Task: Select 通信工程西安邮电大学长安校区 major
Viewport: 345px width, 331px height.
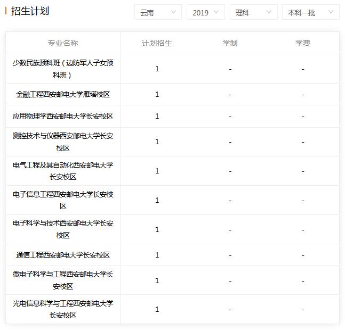Action: click(x=63, y=255)
